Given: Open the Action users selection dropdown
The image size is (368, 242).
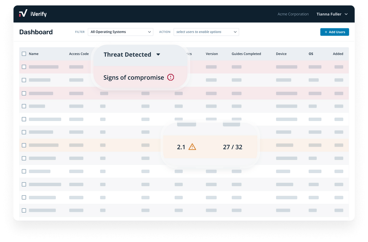Looking at the screenshot, I should pyautogui.click(x=206, y=32).
